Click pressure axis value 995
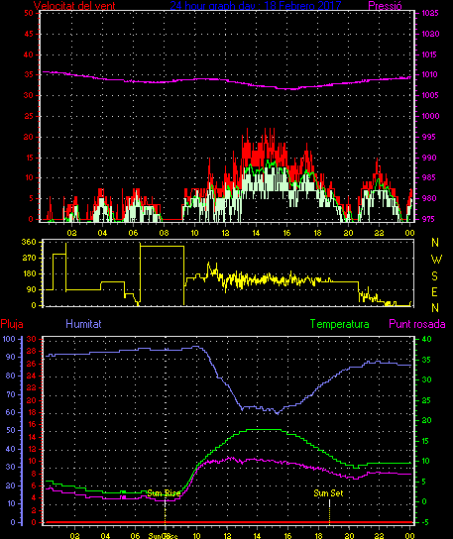The image size is (453, 539). point(428,137)
